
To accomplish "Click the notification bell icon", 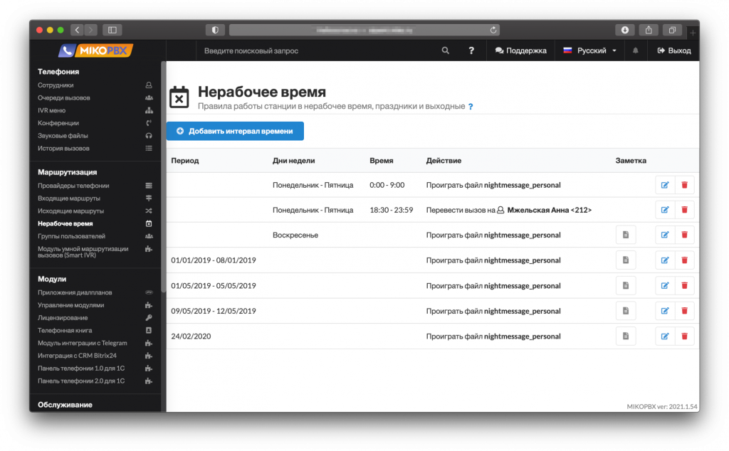I will point(635,51).
